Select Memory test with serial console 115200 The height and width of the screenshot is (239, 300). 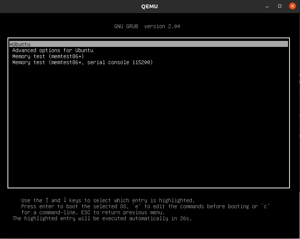pyautogui.click(x=82, y=62)
